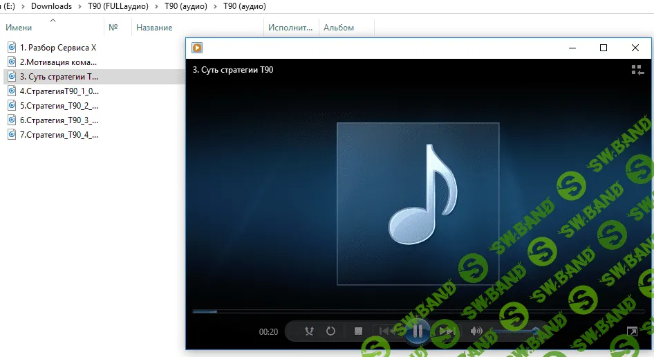Click the audio file icon for 1. Разбор Сервиса X

point(11,47)
